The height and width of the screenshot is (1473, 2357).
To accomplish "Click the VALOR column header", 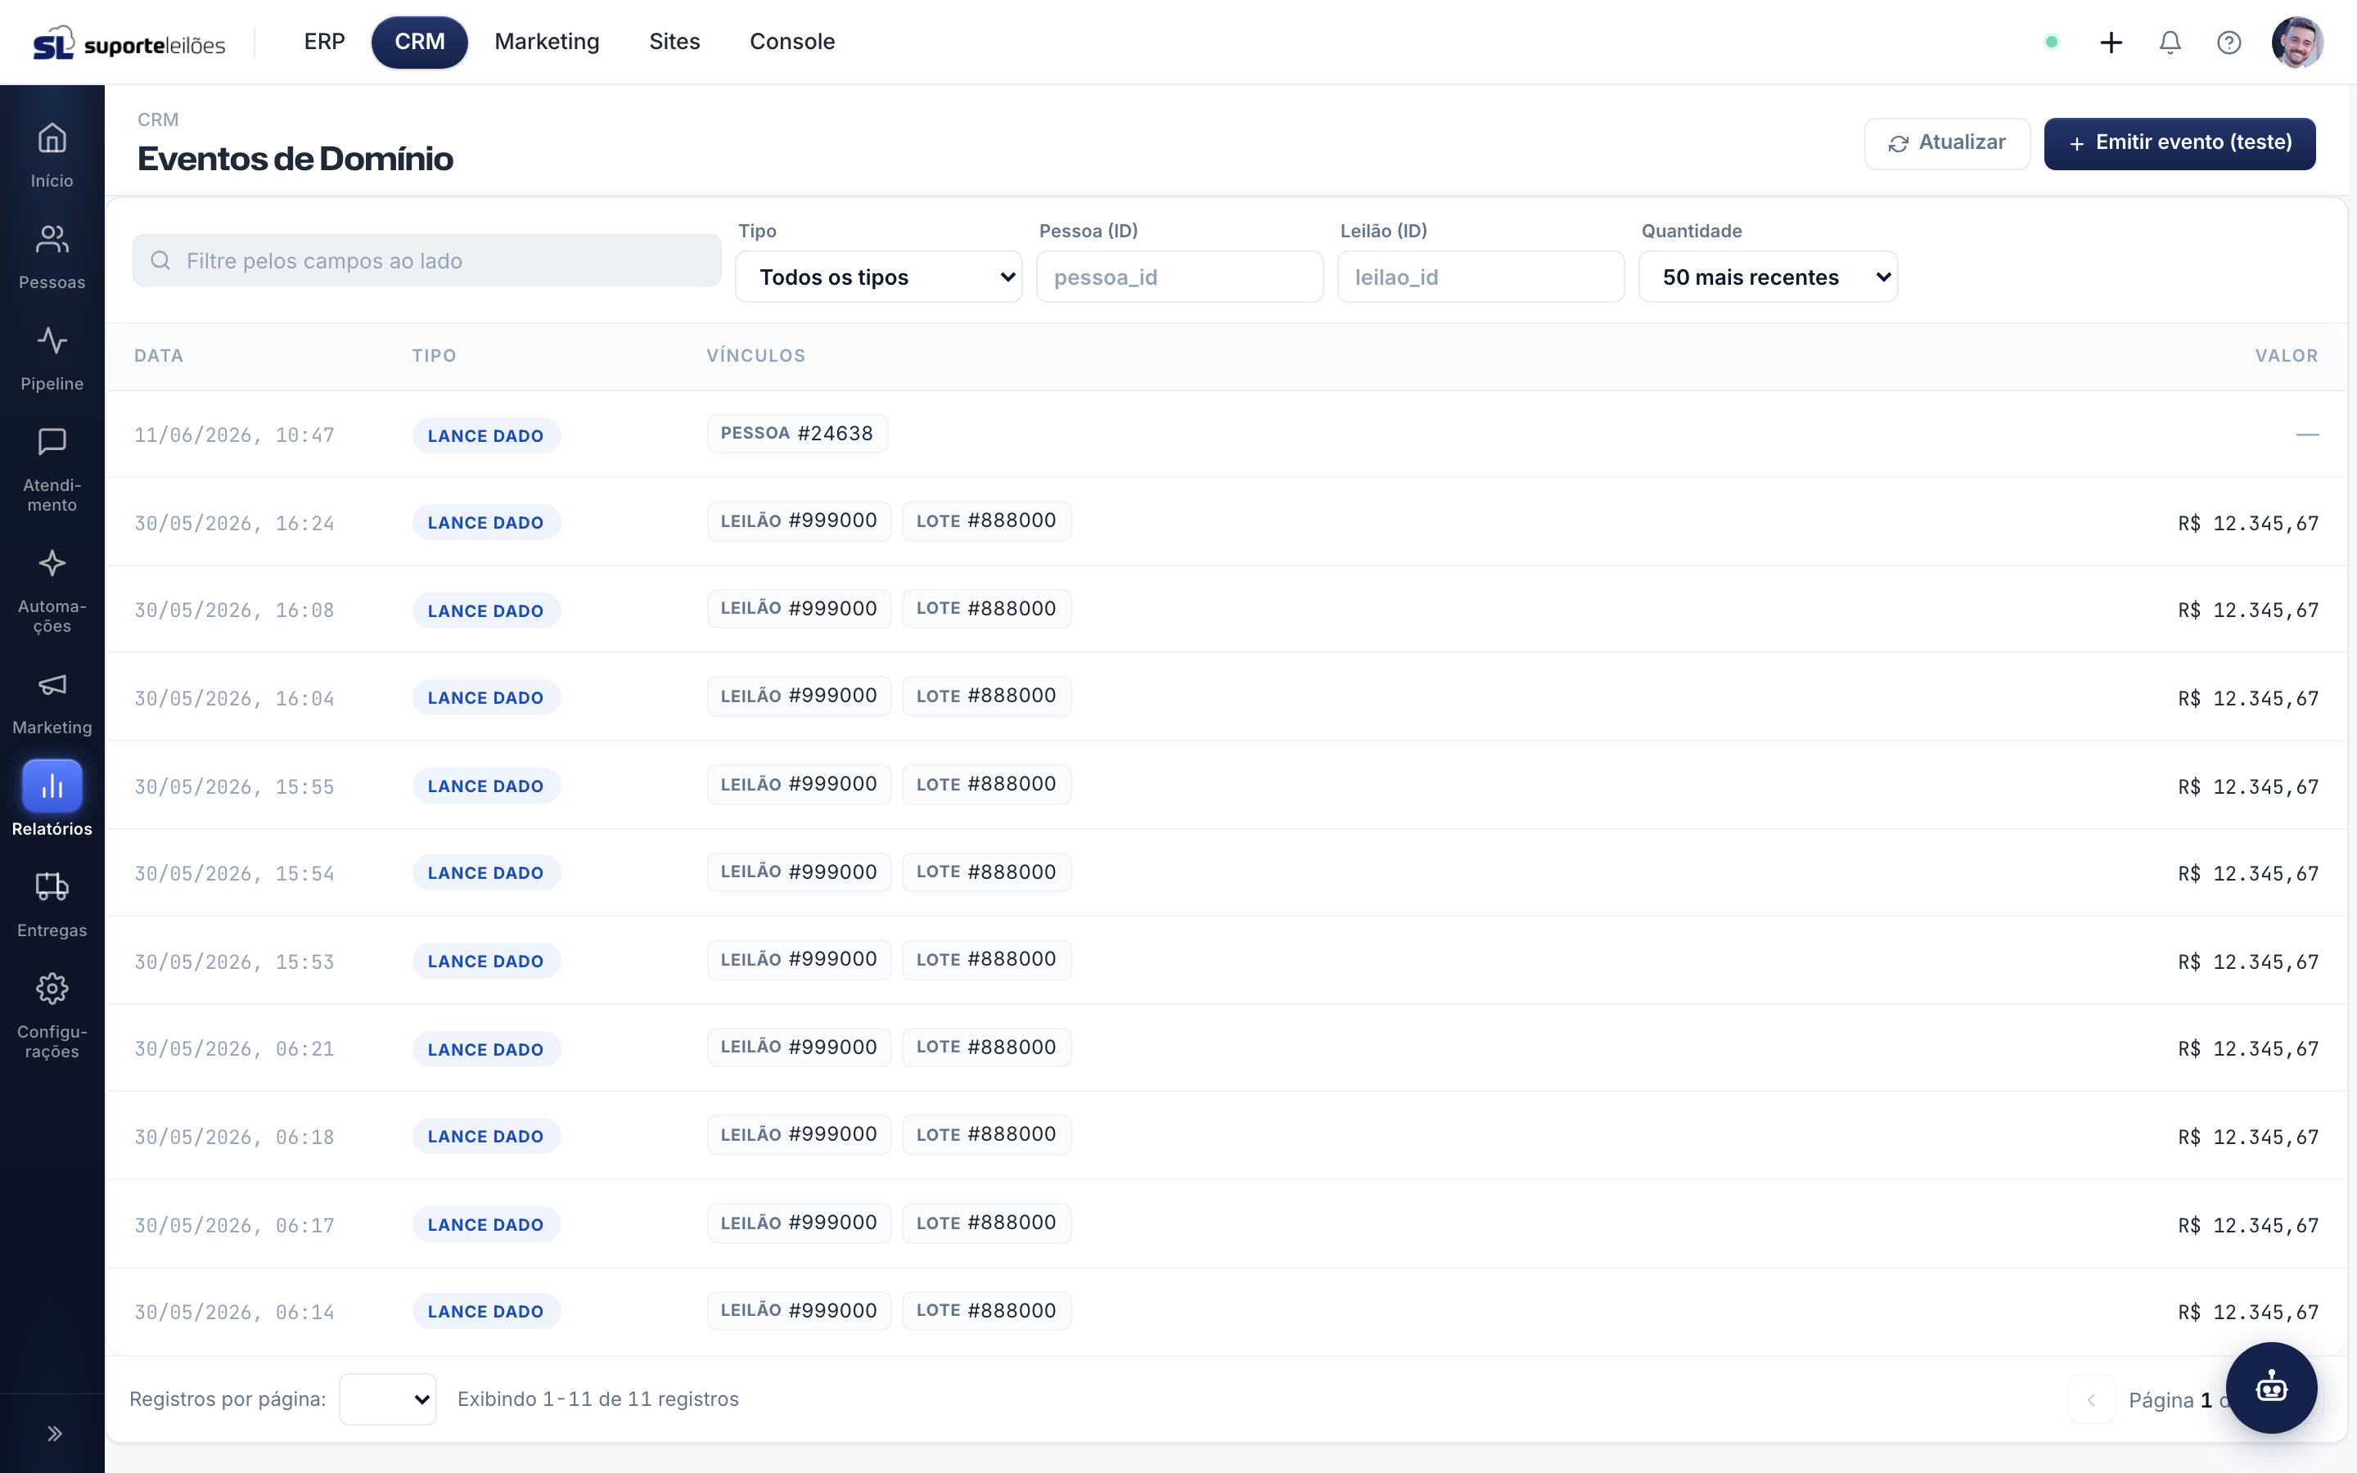I will (2286, 356).
